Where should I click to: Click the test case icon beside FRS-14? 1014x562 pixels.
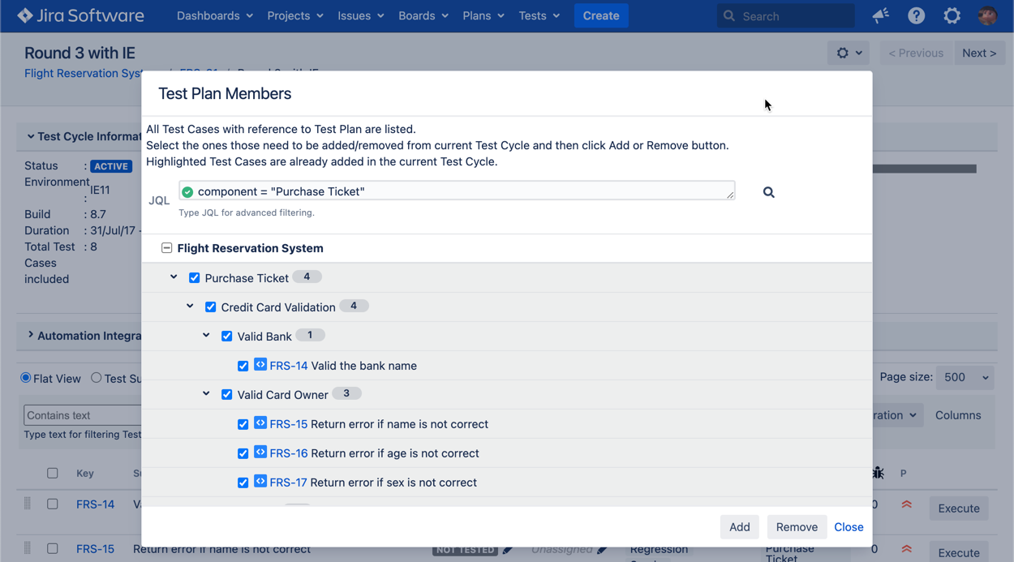click(260, 365)
